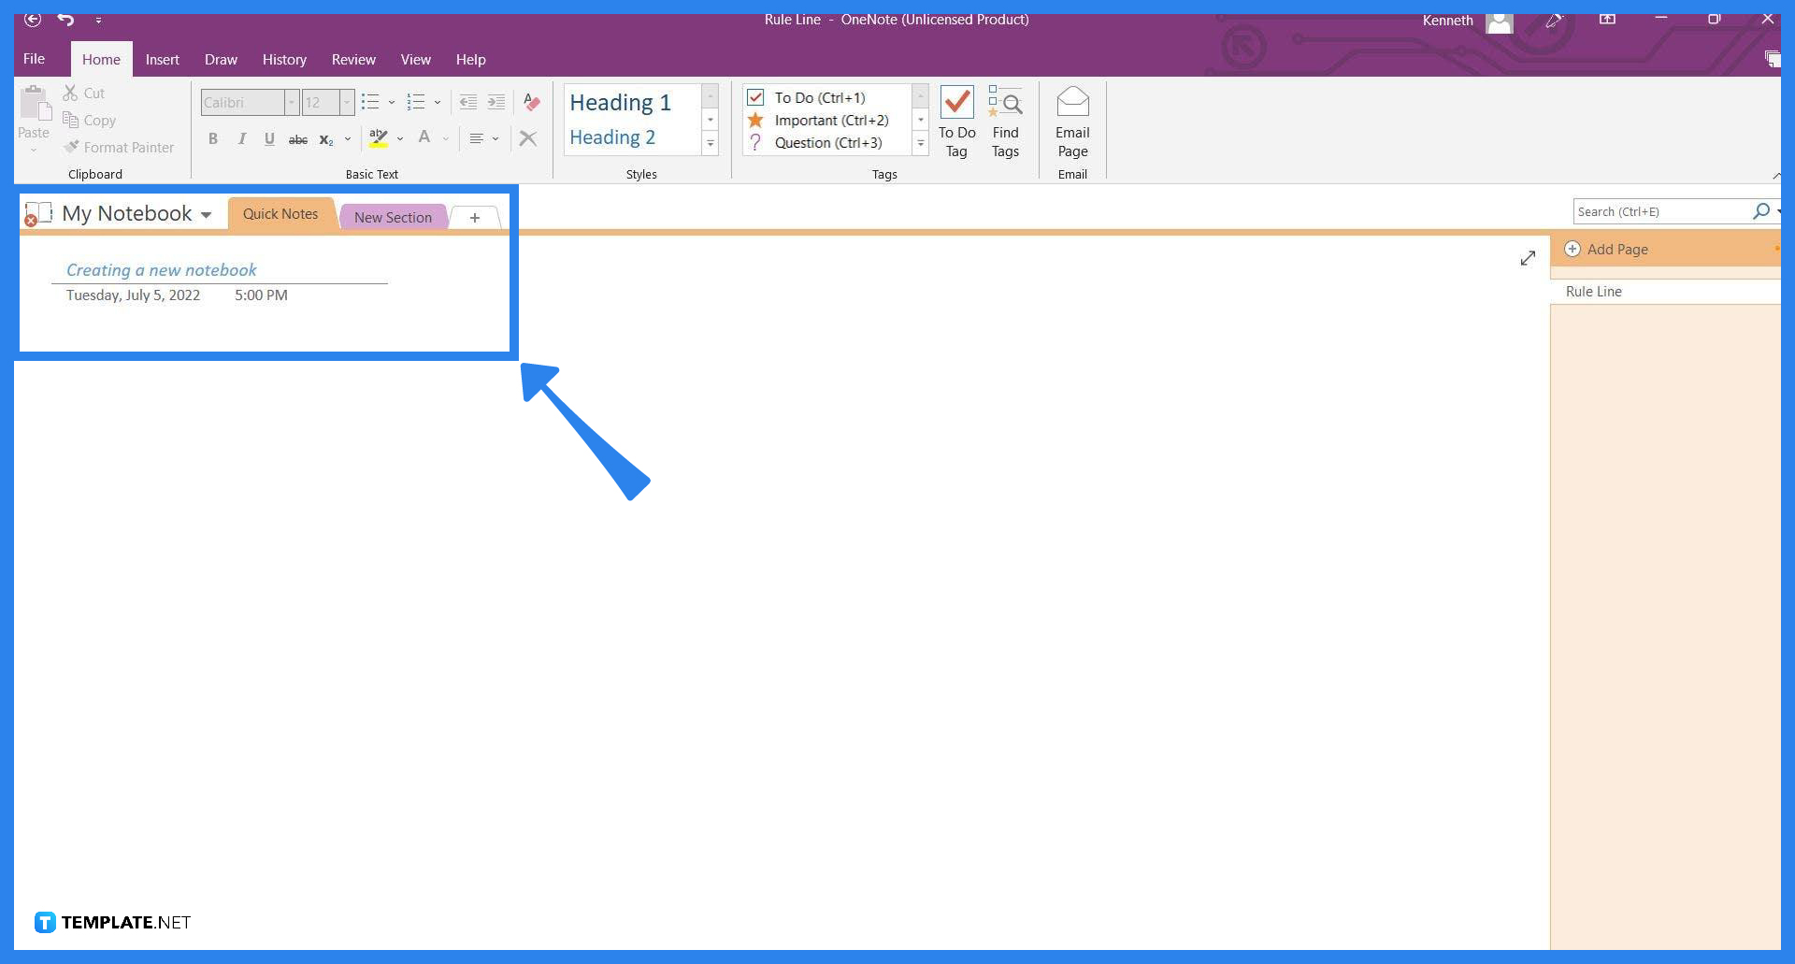Apply the Heading 1 style
Screen dimensions: 1795x964
click(x=621, y=102)
